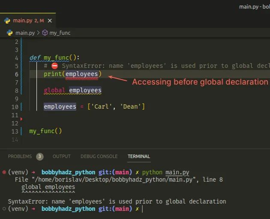Click the Python file icon on main.py tab
Image resolution: width=270 pixels, height=219 pixels.
tap(7, 21)
